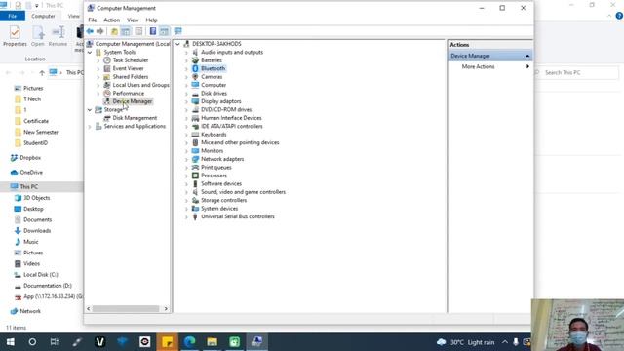Open the Action menu
The width and height of the screenshot is (624, 351).
[111, 19]
